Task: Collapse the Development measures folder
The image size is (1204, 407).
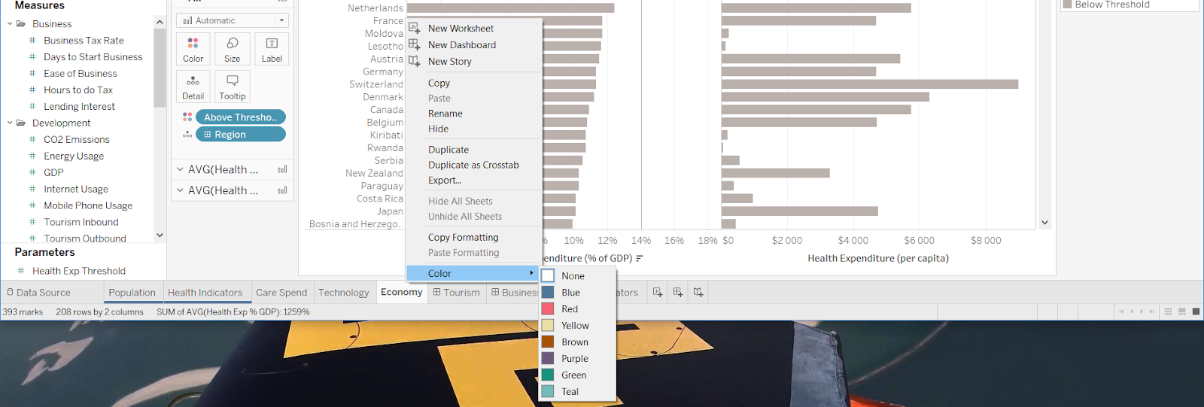Action: (10, 123)
